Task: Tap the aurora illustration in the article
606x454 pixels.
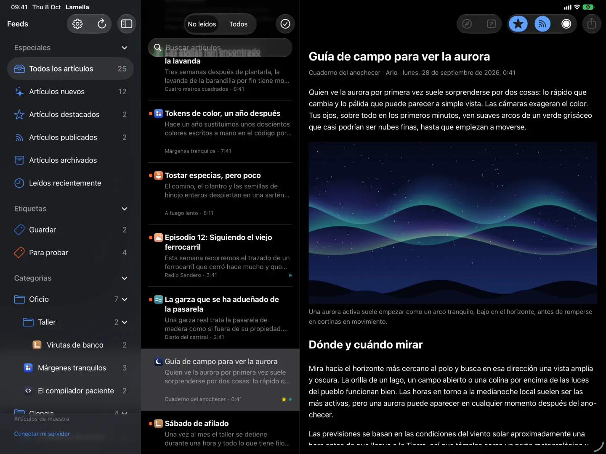Action: tap(453, 223)
